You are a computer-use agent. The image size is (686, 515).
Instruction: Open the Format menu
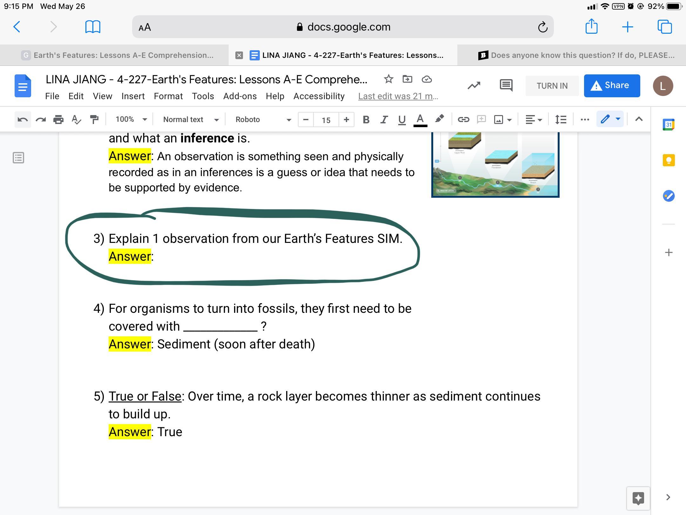(168, 96)
